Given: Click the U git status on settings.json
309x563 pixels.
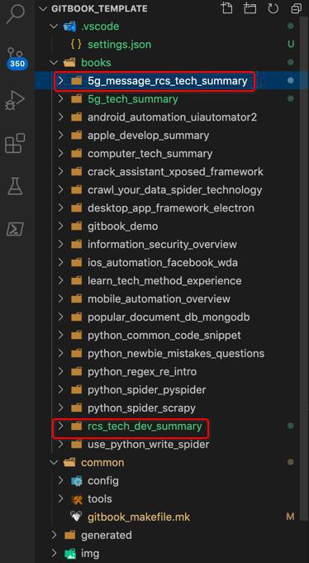Looking at the screenshot, I should [x=291, y=44].
